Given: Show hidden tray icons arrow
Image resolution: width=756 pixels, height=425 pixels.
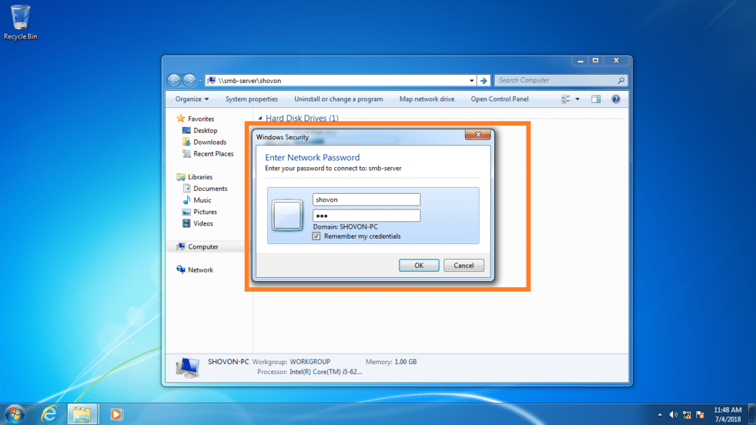Looking at the screenshot, I should pos(659,414).
